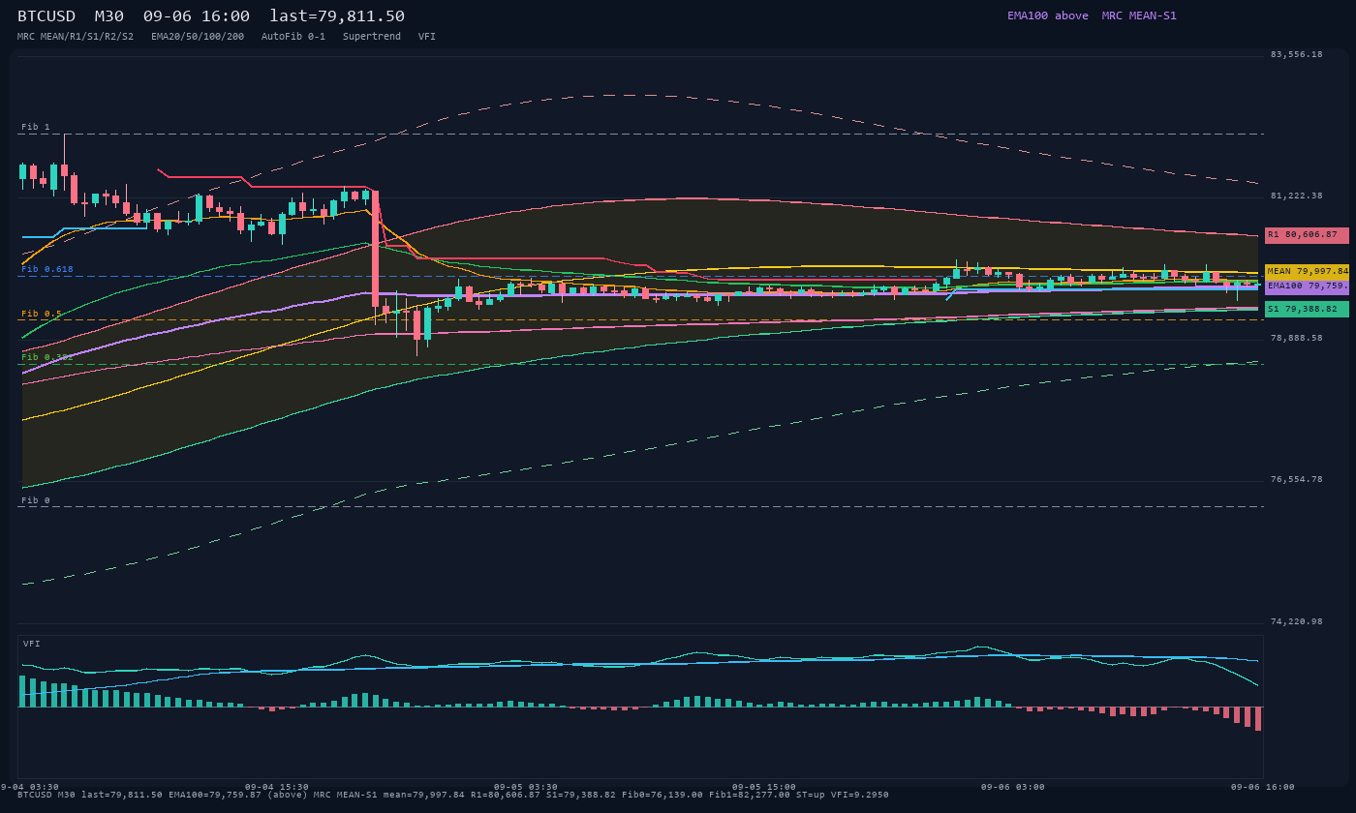Click the red R1 80,606.87 price tag
This screenshot has width=1356, height=813.
[1307, 235]
